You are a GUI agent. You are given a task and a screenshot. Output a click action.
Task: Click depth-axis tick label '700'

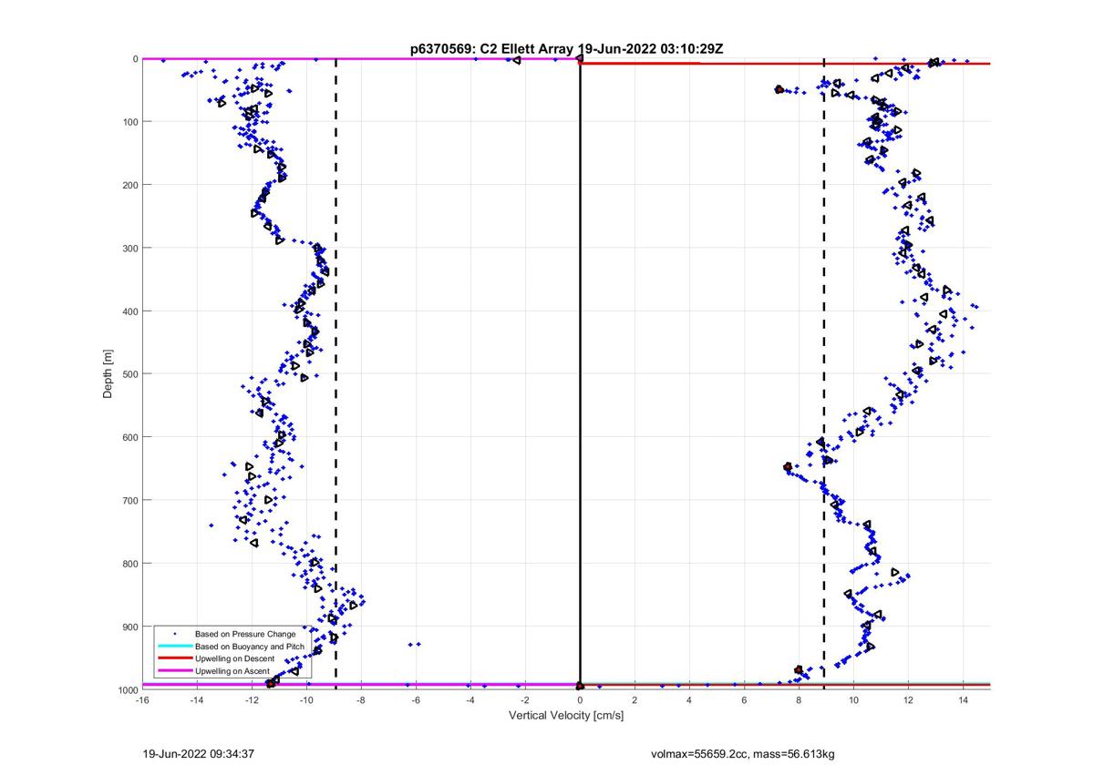coord(129,500)
